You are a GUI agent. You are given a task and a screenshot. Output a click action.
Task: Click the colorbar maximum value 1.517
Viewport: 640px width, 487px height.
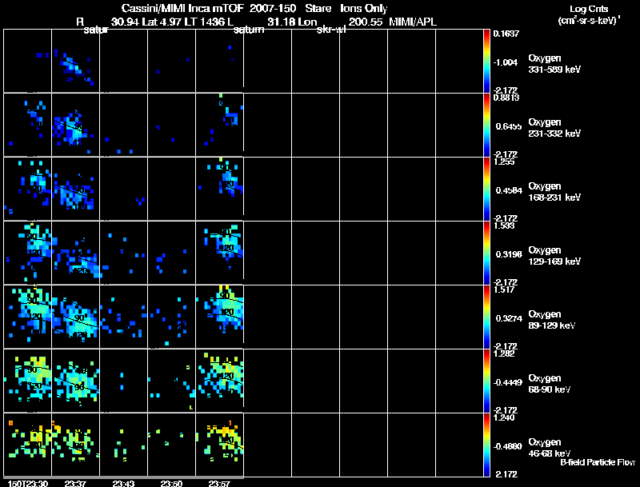click(x=504, y=290)
